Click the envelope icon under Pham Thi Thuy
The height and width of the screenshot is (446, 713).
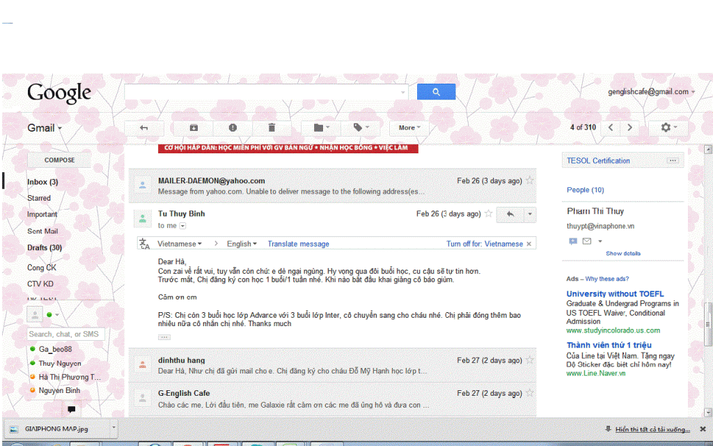[x=587, y=241]
